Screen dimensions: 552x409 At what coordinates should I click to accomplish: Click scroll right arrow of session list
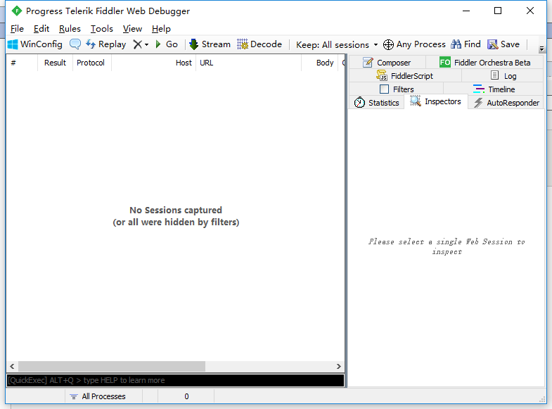pyautogui.click(x=339, y=366)
